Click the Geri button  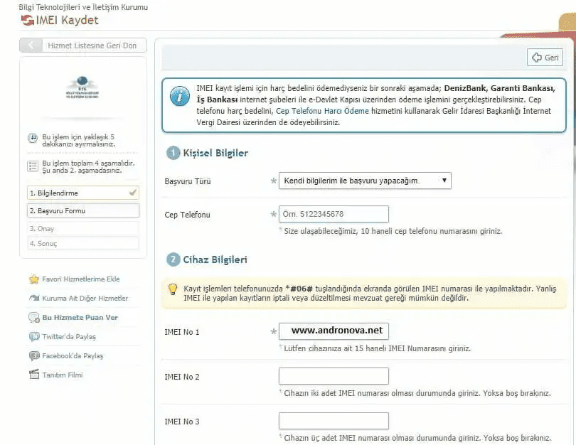tap(545, 58)
